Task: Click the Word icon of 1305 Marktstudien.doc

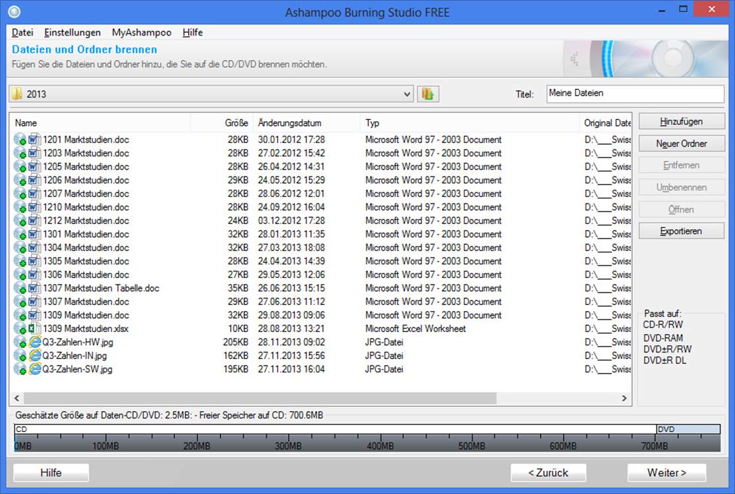Action: pyautogui.click(x=34, y=261)
